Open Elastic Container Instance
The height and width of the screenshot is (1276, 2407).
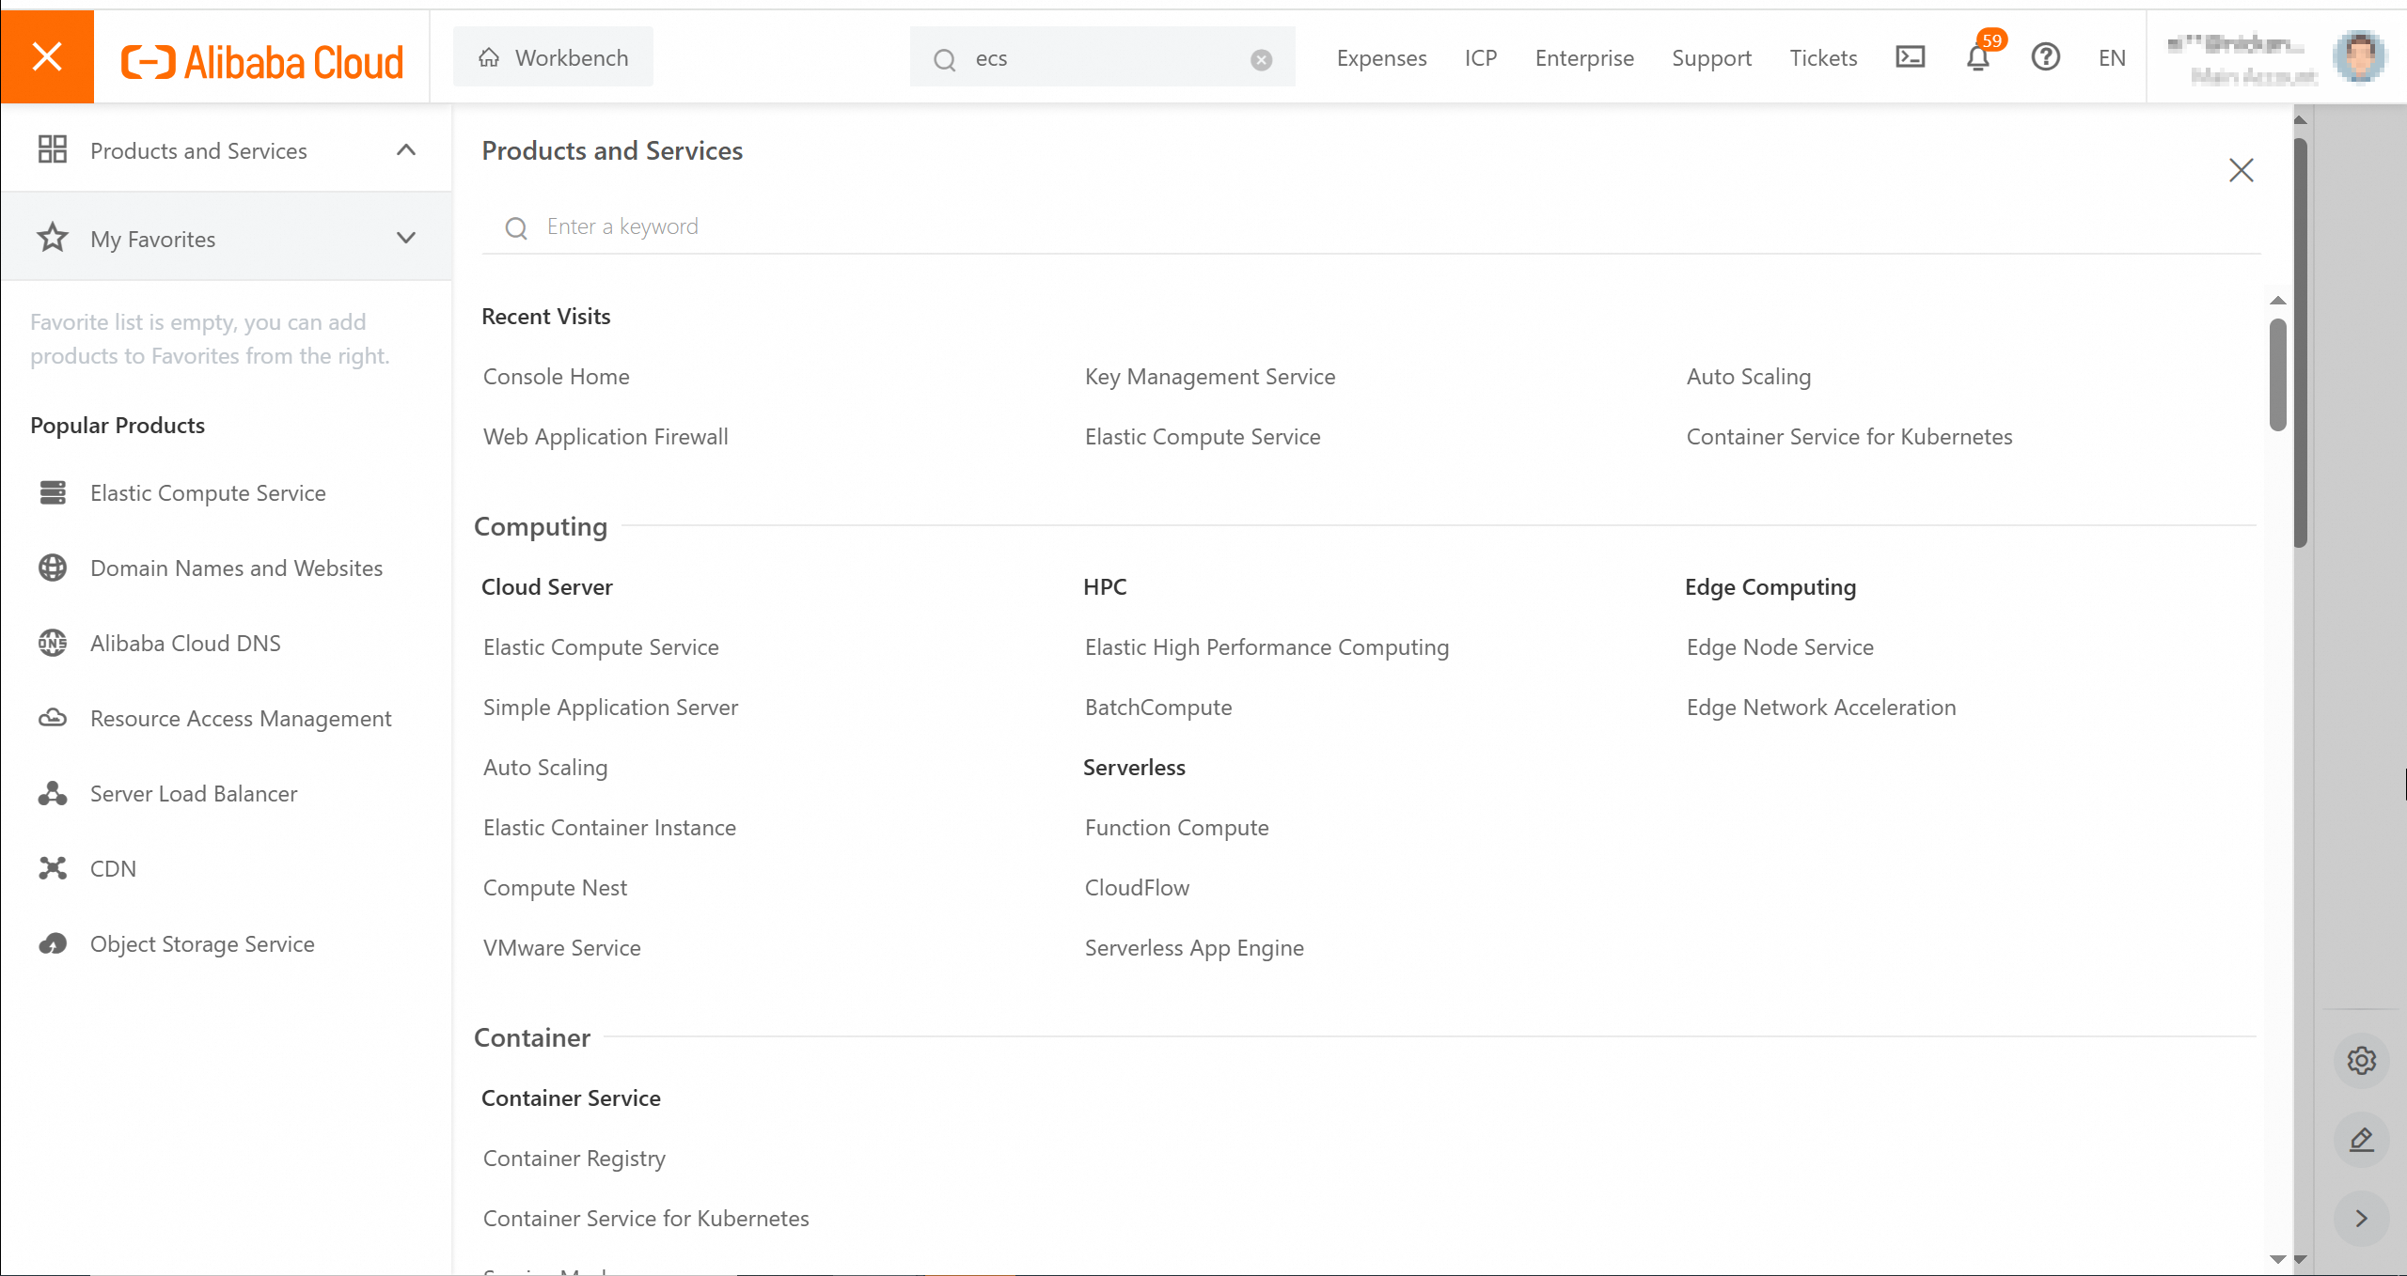(609, 828)
